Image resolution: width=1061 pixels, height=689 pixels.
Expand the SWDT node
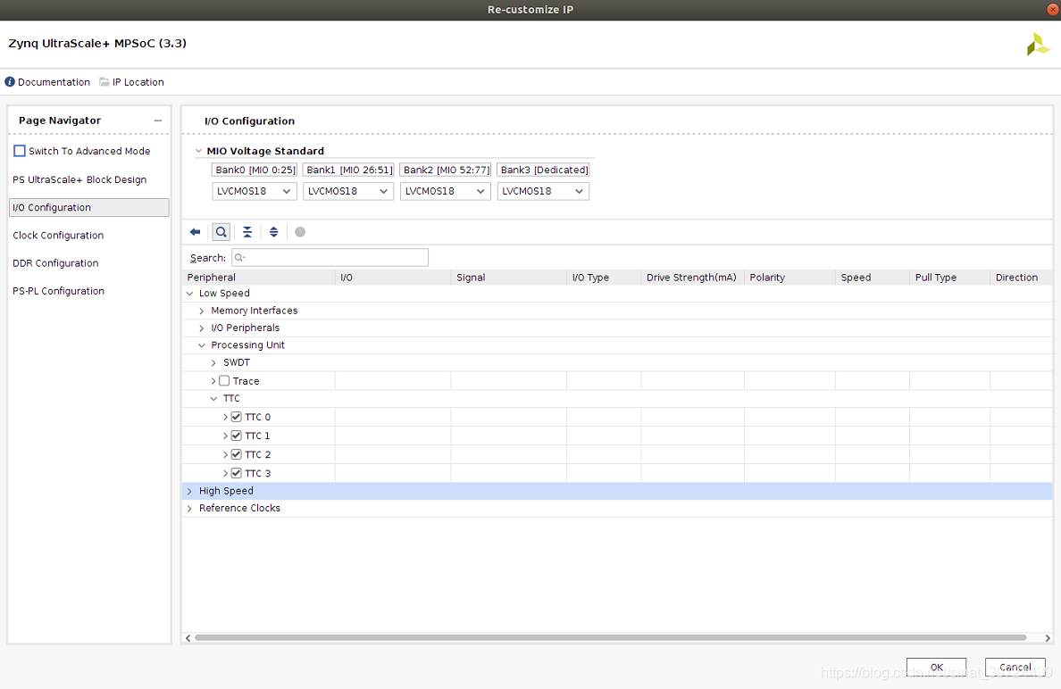coord(213,363)
